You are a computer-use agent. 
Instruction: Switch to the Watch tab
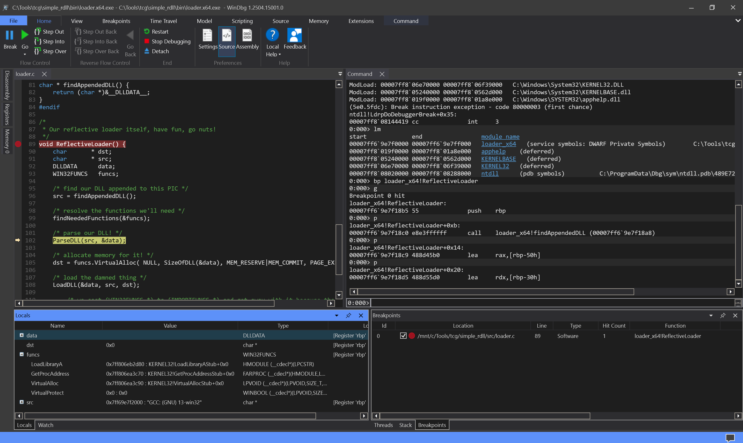pos(46,425)
